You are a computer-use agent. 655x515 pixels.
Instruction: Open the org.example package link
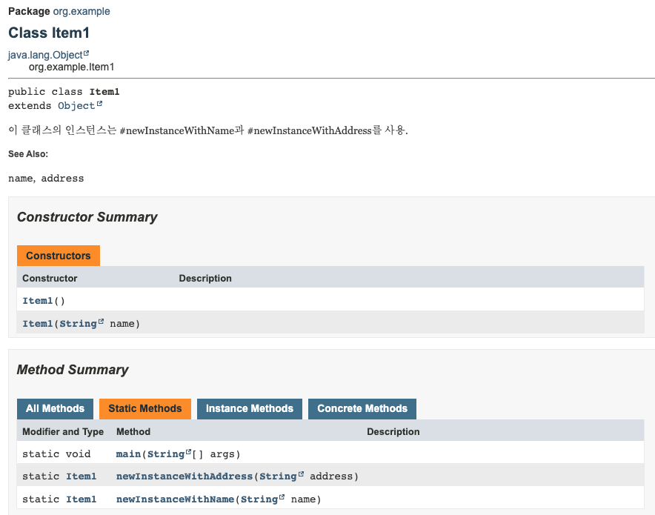click(x=82, y=11)
